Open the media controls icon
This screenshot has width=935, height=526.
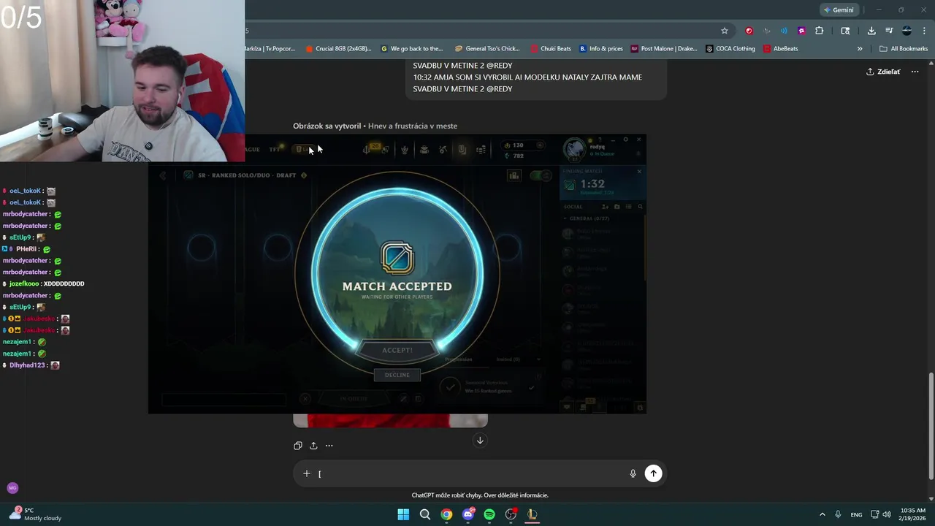889,31
